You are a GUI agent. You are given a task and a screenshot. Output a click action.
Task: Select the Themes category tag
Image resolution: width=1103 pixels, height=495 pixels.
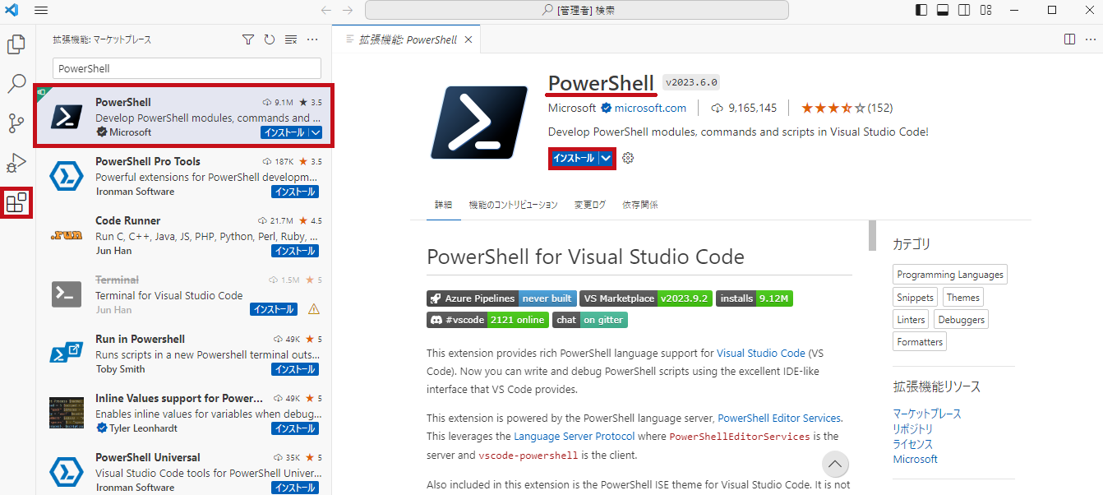(x=962, y=298)
